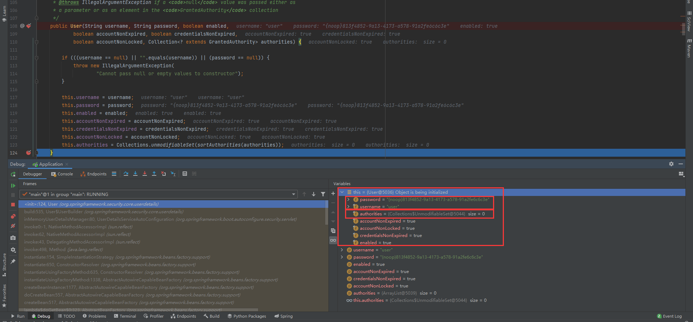The image size is (693, 322).
Task: Run to Cursor
Action: click(173, 174)
